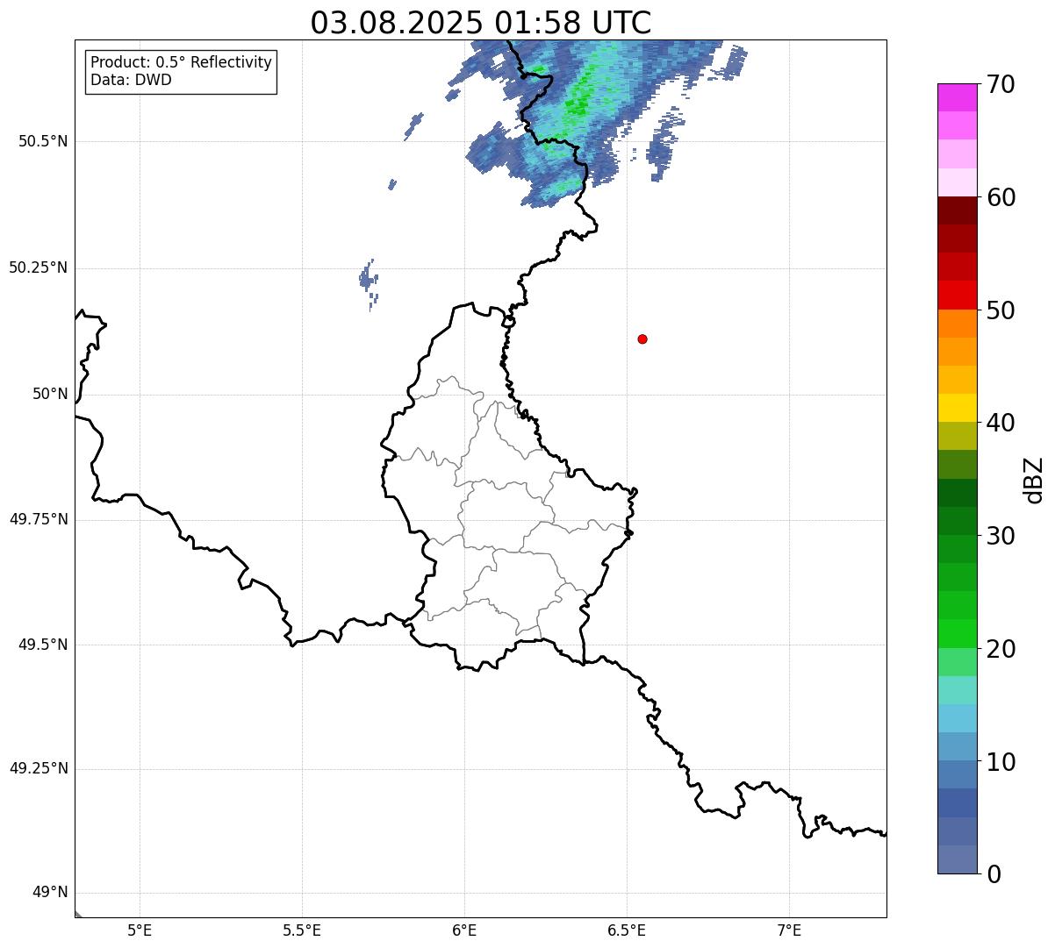Click the 'Data: DWD' text

tap(131, 80)
